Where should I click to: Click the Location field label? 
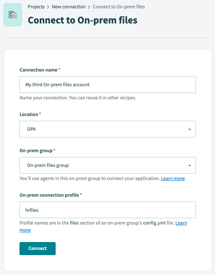[x=29, y=114]
